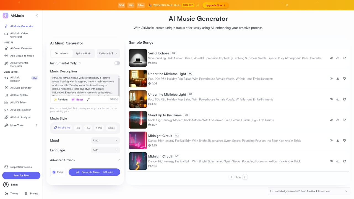Click inside the Music Description text box

84,85
